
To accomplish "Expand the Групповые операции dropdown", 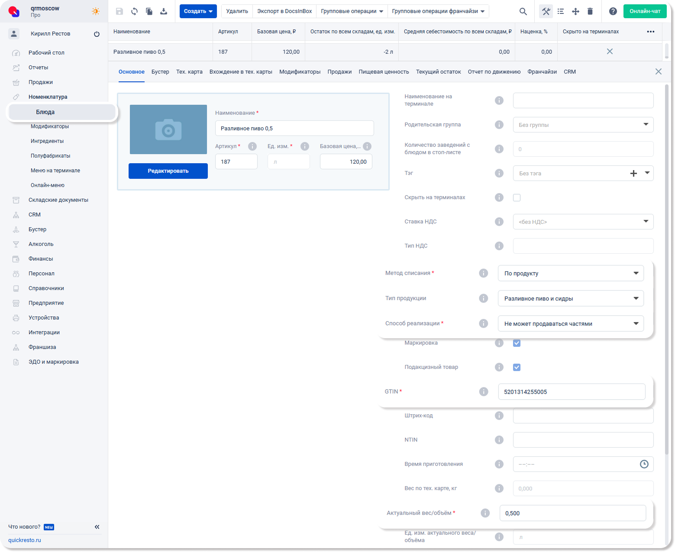I will click(352, 11).
